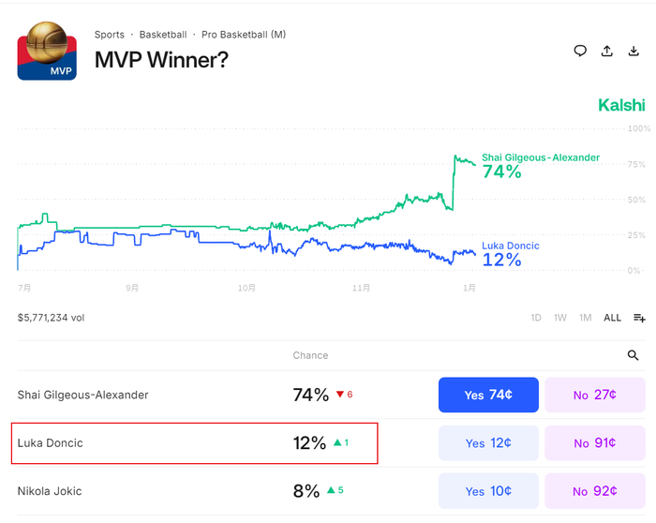Click the Kalshi logo
Screen dimensions: 656x523
tap(621, 105)
